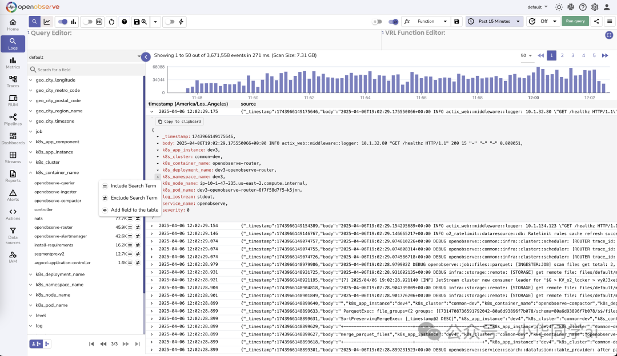Screen dimensions: 617x356
Task: Open Home in the sidebar
Action: click(x=13, y=25)
